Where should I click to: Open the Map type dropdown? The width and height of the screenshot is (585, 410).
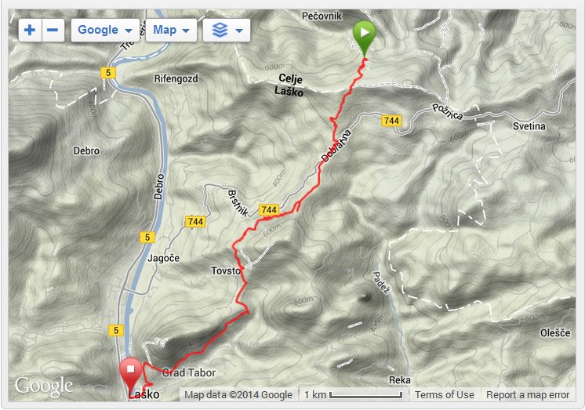coord(171,30)
